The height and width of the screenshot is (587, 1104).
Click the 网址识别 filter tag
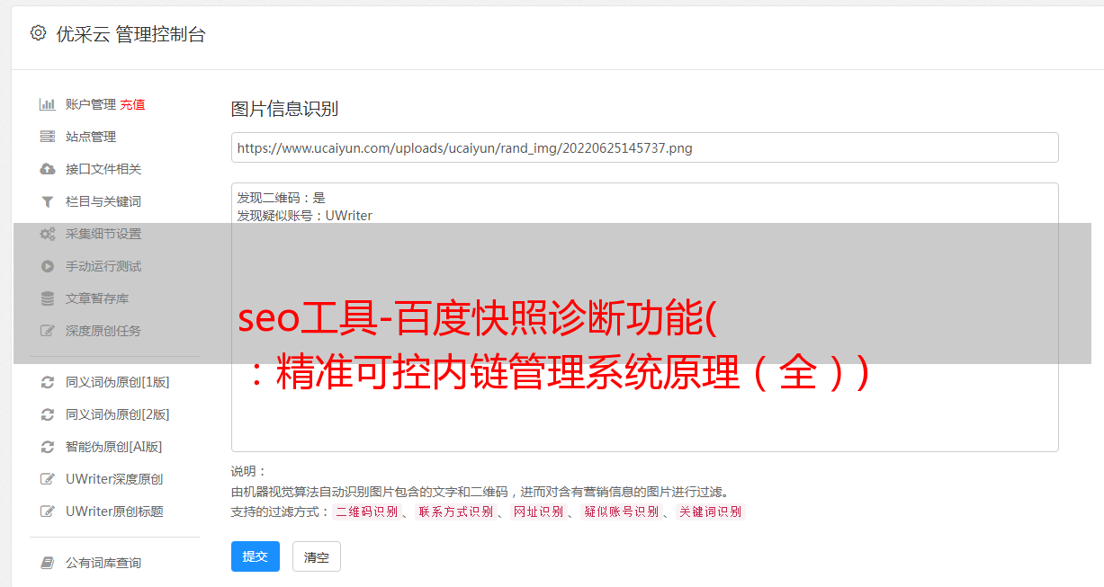(x=539, y=511)
